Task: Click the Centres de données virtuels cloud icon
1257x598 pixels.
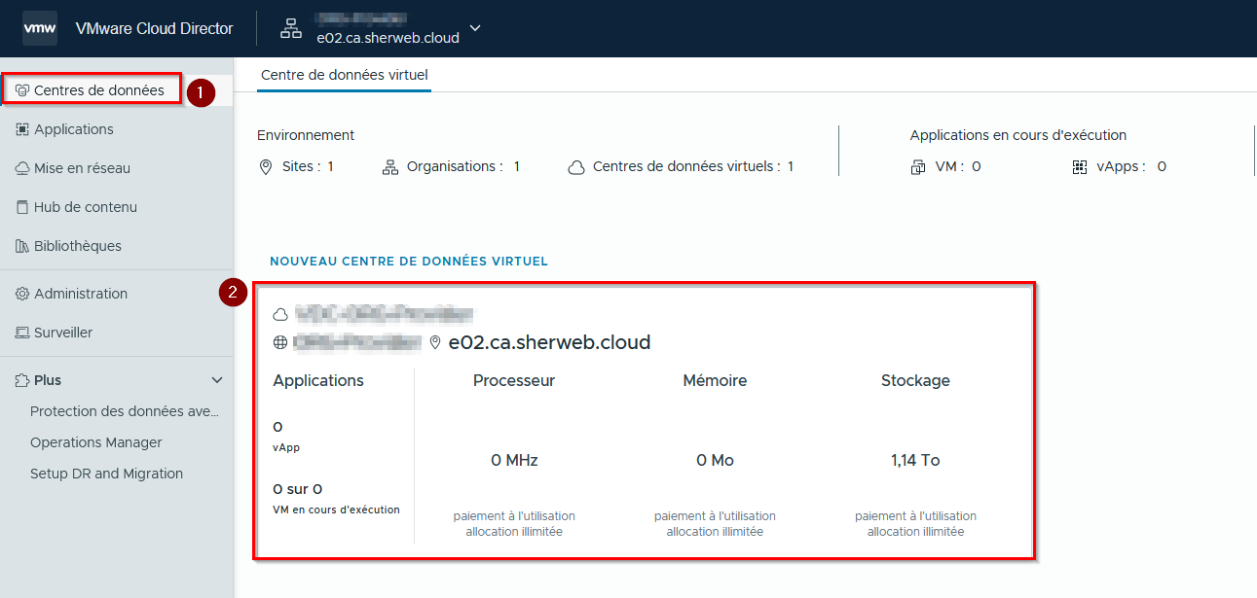Action: pyautogui.click(x=576, y=167)
